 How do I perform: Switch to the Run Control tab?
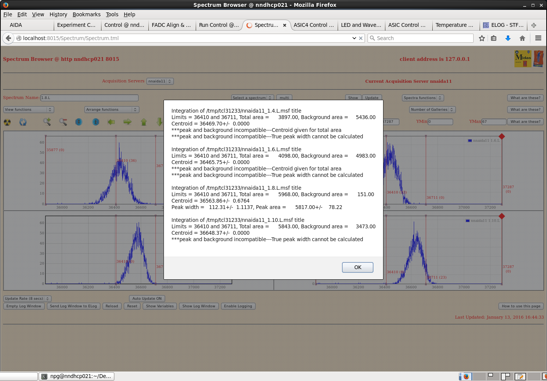coord(219,25)
